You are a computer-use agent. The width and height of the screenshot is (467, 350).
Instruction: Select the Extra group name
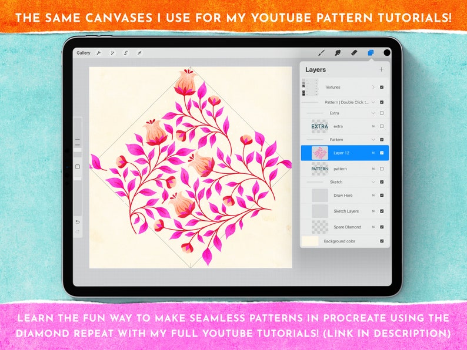click(335, 113)
